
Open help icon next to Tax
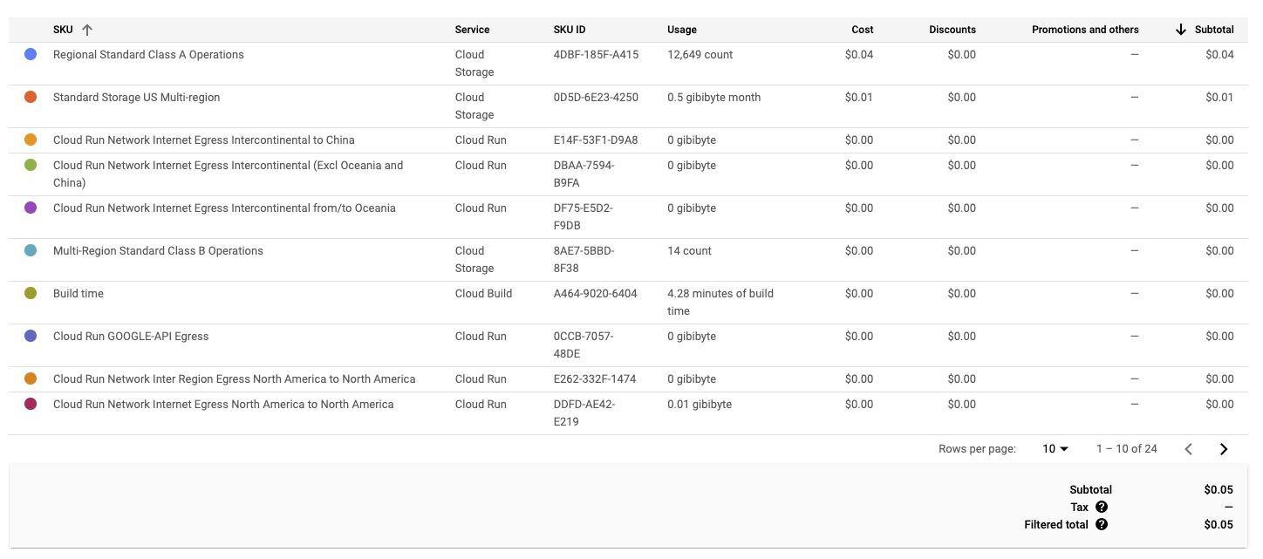(x=1102, y=508)
